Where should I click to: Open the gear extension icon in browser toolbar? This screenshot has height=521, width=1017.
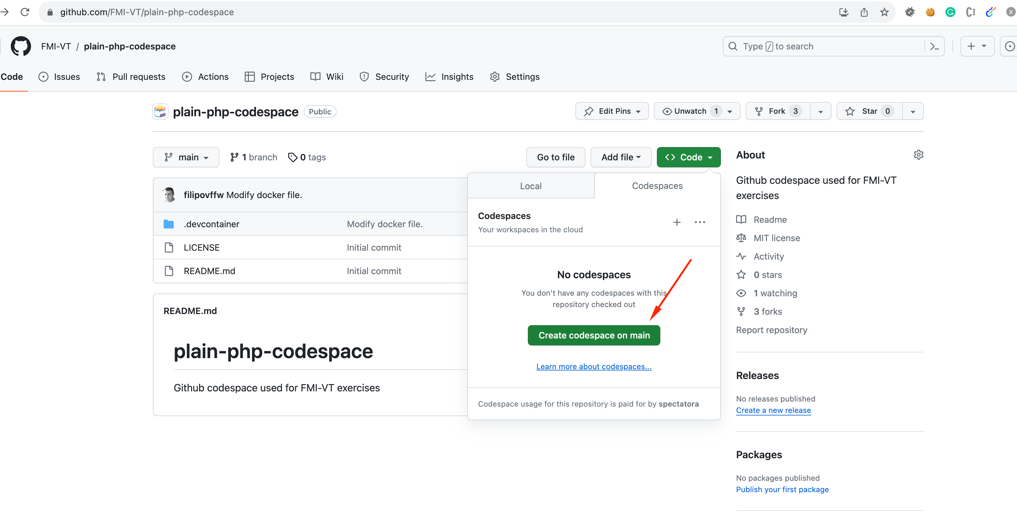pyautogui.click(x=910, y=12)
